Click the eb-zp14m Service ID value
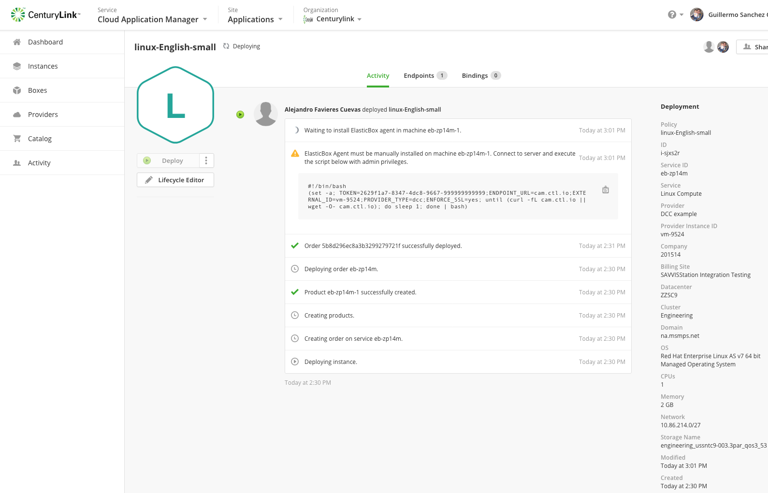 coord(674,174)
